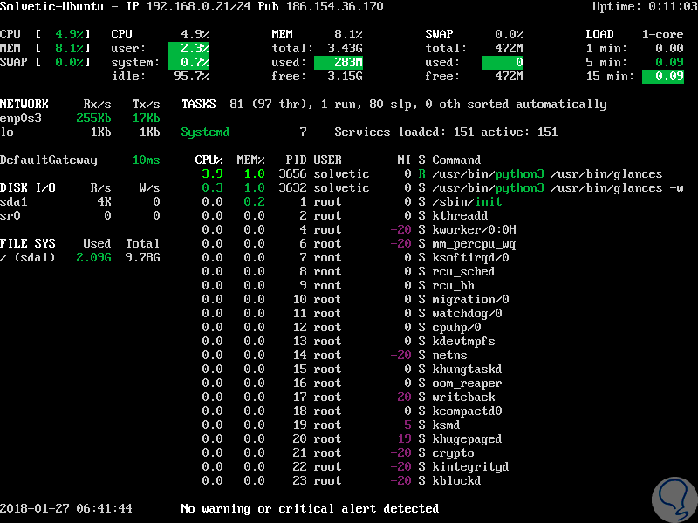The image size is (698, 523).
Task: Select process PID 3632 glances -w
Action: [x=442, y=187]
